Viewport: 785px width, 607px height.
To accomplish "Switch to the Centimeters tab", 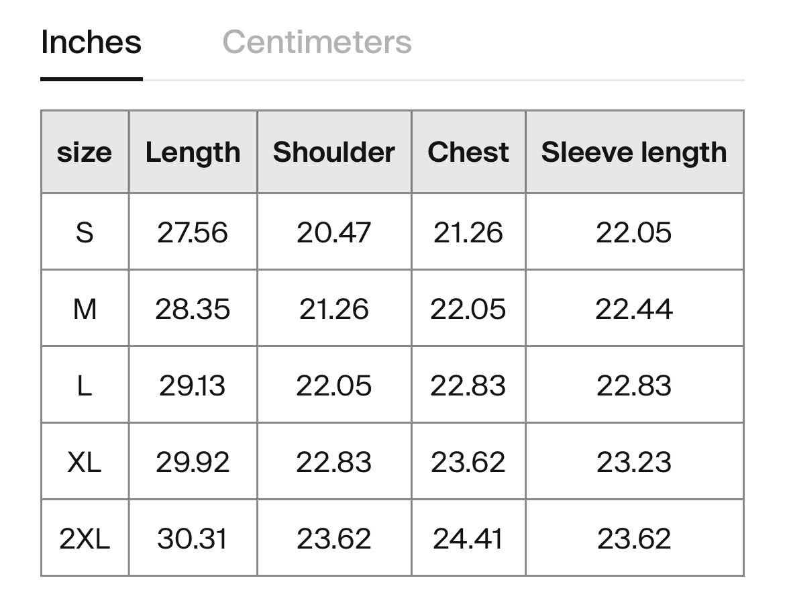I will pyautogui.click(x=317, y=42).
